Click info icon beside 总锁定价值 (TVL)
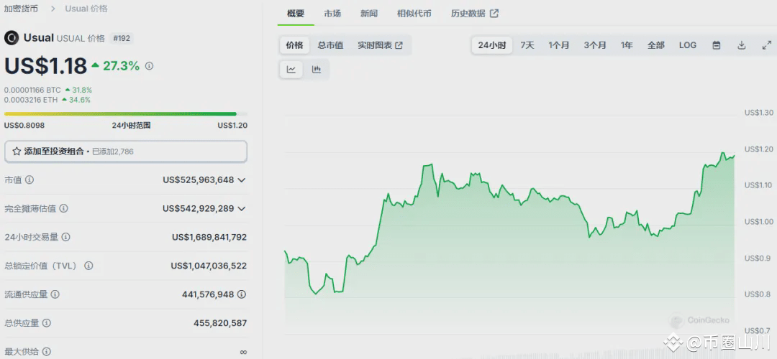 88,266
